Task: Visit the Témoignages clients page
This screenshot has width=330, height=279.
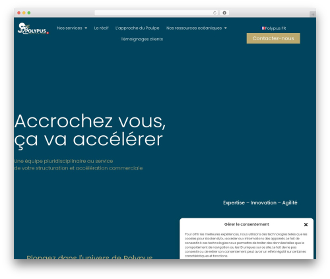Action: point(142,39)
